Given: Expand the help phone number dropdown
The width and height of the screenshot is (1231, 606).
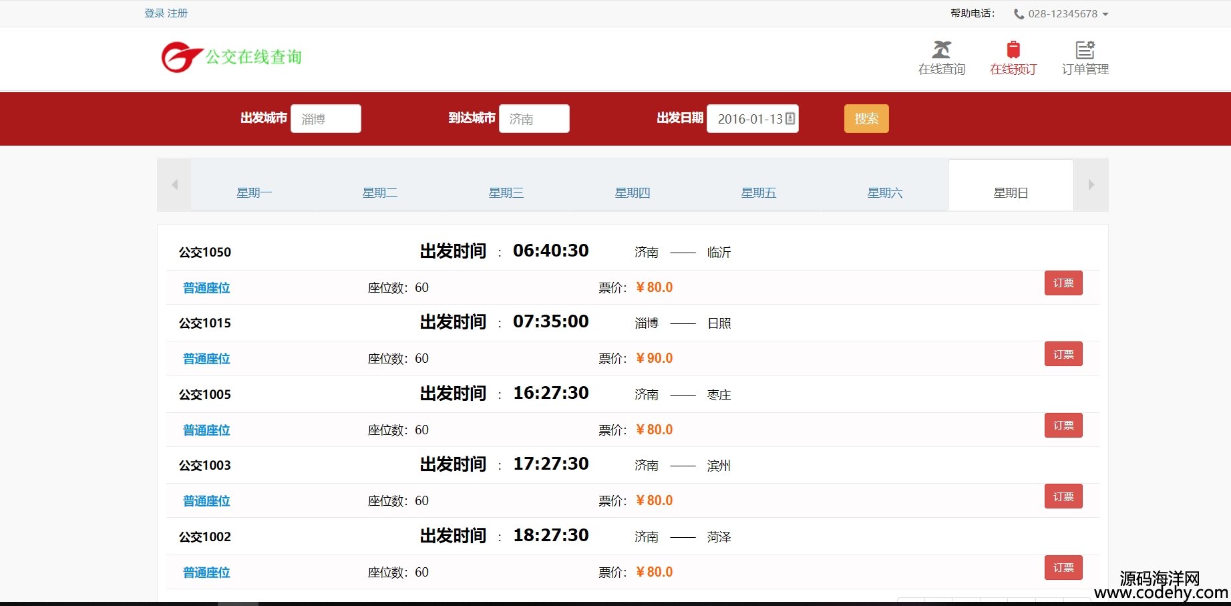Looking at the screenshot, I should pyautogui.click(x=1105, y=14).
